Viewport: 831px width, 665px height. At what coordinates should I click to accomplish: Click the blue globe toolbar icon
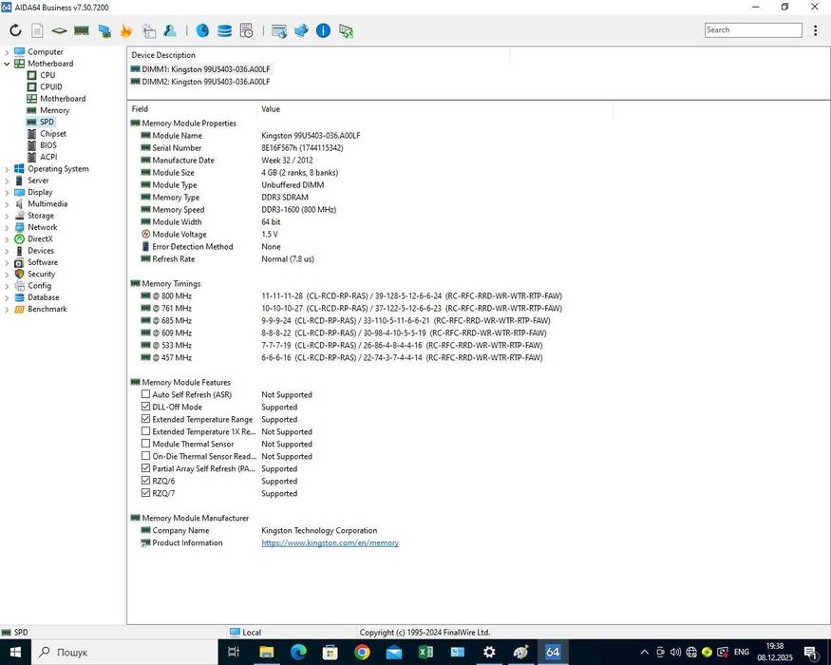(202, 30)
